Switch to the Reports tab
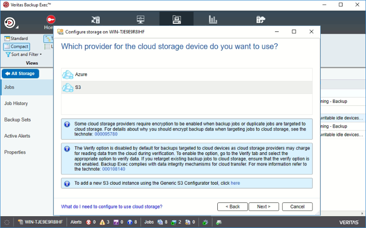This screenshot has width=366, height=228. (x=213, y=20)
